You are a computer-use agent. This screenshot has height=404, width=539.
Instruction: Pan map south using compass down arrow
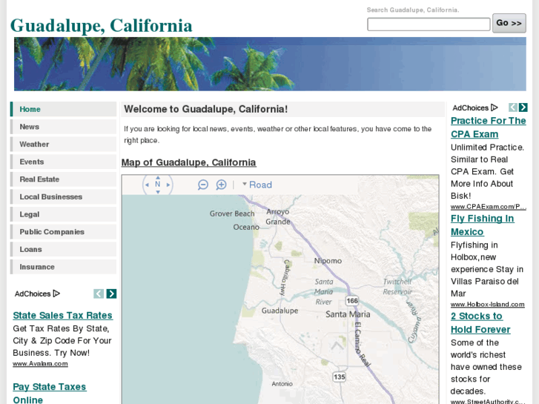[157, 192]
